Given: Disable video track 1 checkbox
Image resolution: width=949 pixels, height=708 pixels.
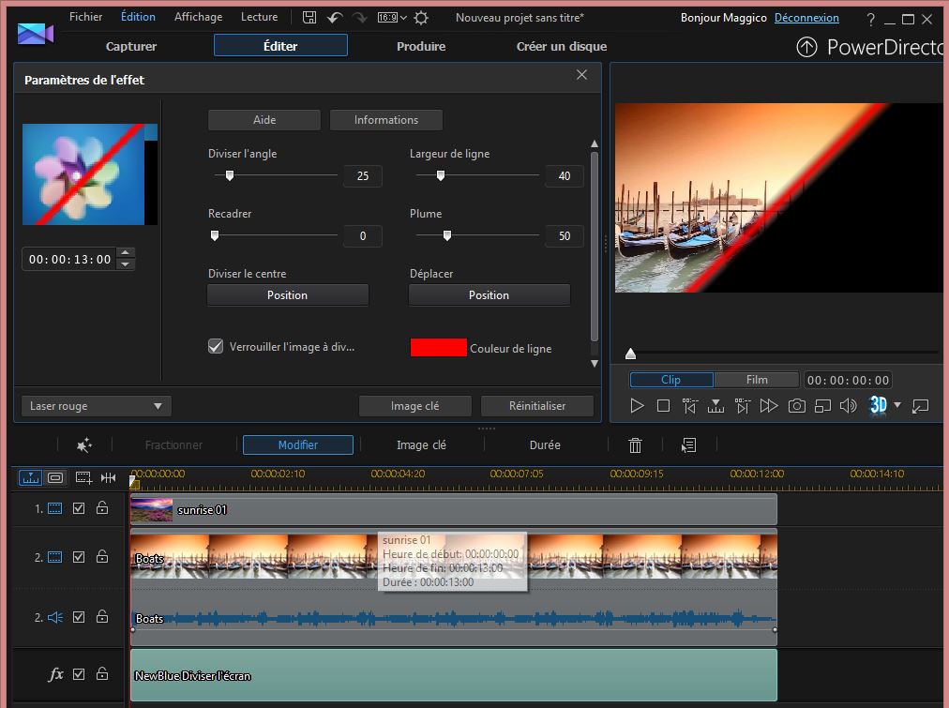Looking at the screenshot, I should click(x=79, y=508).
